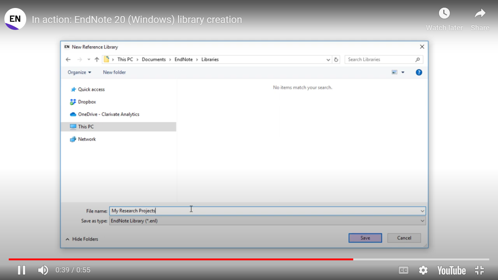Toggle closed captions CC button
The image size is (498, 280).
tap(403, 270)
